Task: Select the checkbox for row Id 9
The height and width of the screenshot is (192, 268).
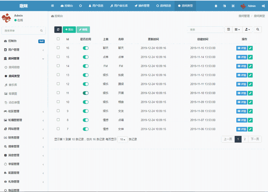Action: (58, 111)
